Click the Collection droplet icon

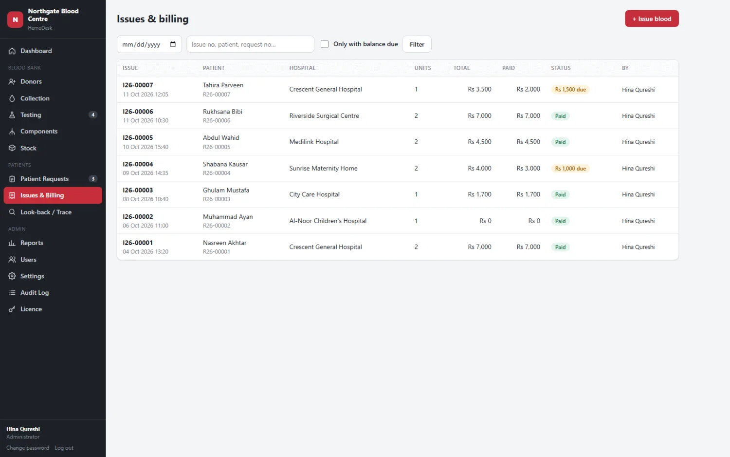pyautogui.click(x=12, y=98)
